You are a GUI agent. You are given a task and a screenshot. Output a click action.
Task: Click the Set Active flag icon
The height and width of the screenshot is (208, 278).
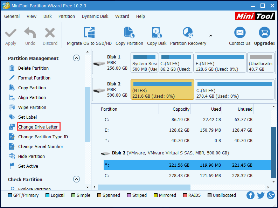pos(12,166)
